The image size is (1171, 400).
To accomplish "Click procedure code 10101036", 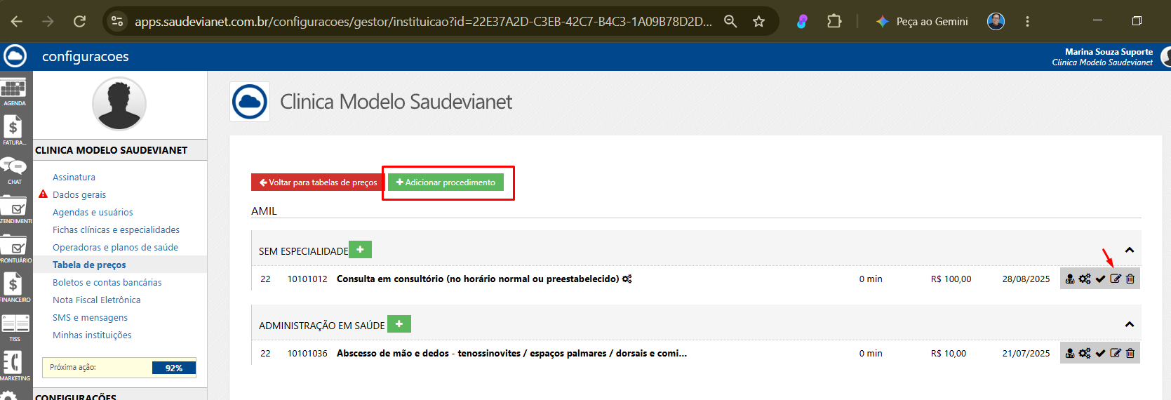I will tap(307, 353).
